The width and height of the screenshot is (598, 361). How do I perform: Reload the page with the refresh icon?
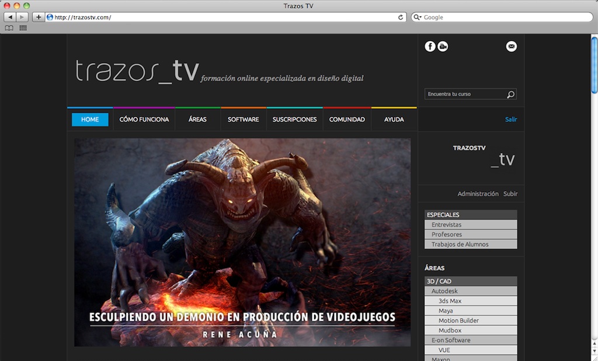pos(401,18)
